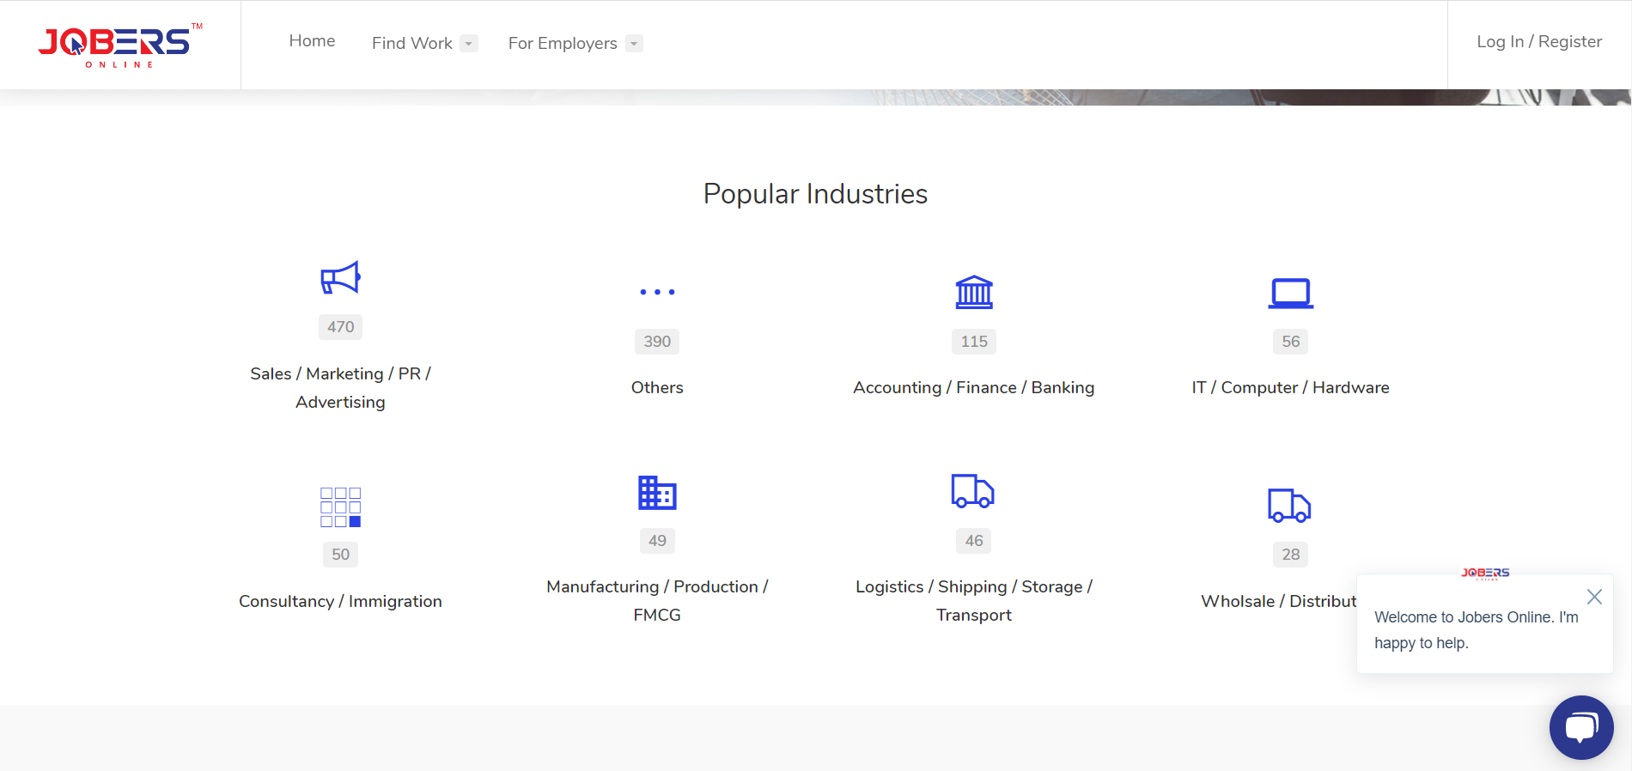Click the Welcome to Jobers Online message
The height and width of the screenshot is (771, 1632).
pyautogui.click(x=1476, y=630)
